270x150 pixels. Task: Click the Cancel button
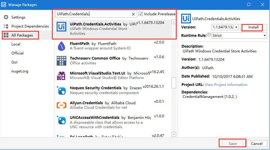coord(256,144)
